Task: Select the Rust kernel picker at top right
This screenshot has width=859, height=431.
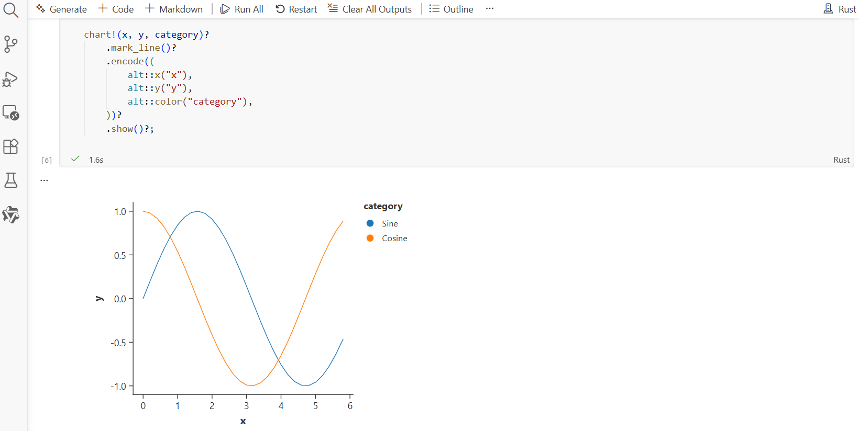Action: tap(840, 9)
